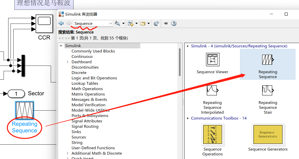Select Math Operations library
The width and height of the screenshot is (299, 159).
(x=87, y=89)
